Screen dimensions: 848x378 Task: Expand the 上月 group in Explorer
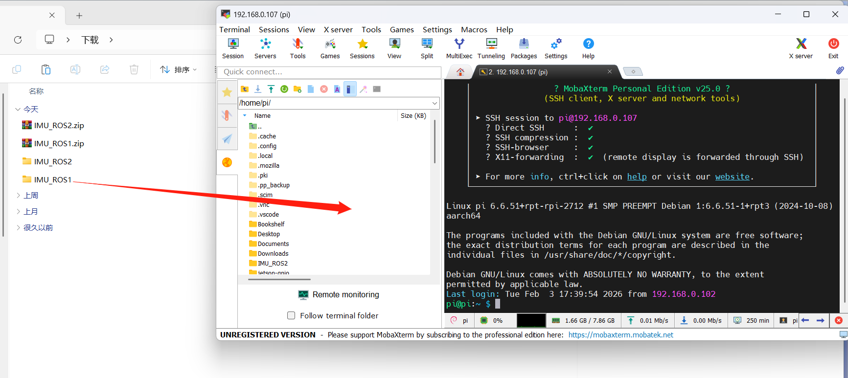18,211
